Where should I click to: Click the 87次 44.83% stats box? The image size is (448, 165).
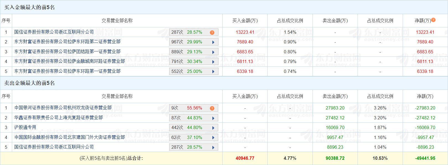coord(194,118)
